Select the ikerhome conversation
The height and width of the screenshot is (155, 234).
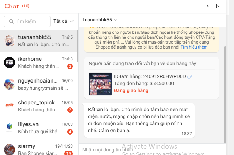pyautogui.click(x=39, y=63)
